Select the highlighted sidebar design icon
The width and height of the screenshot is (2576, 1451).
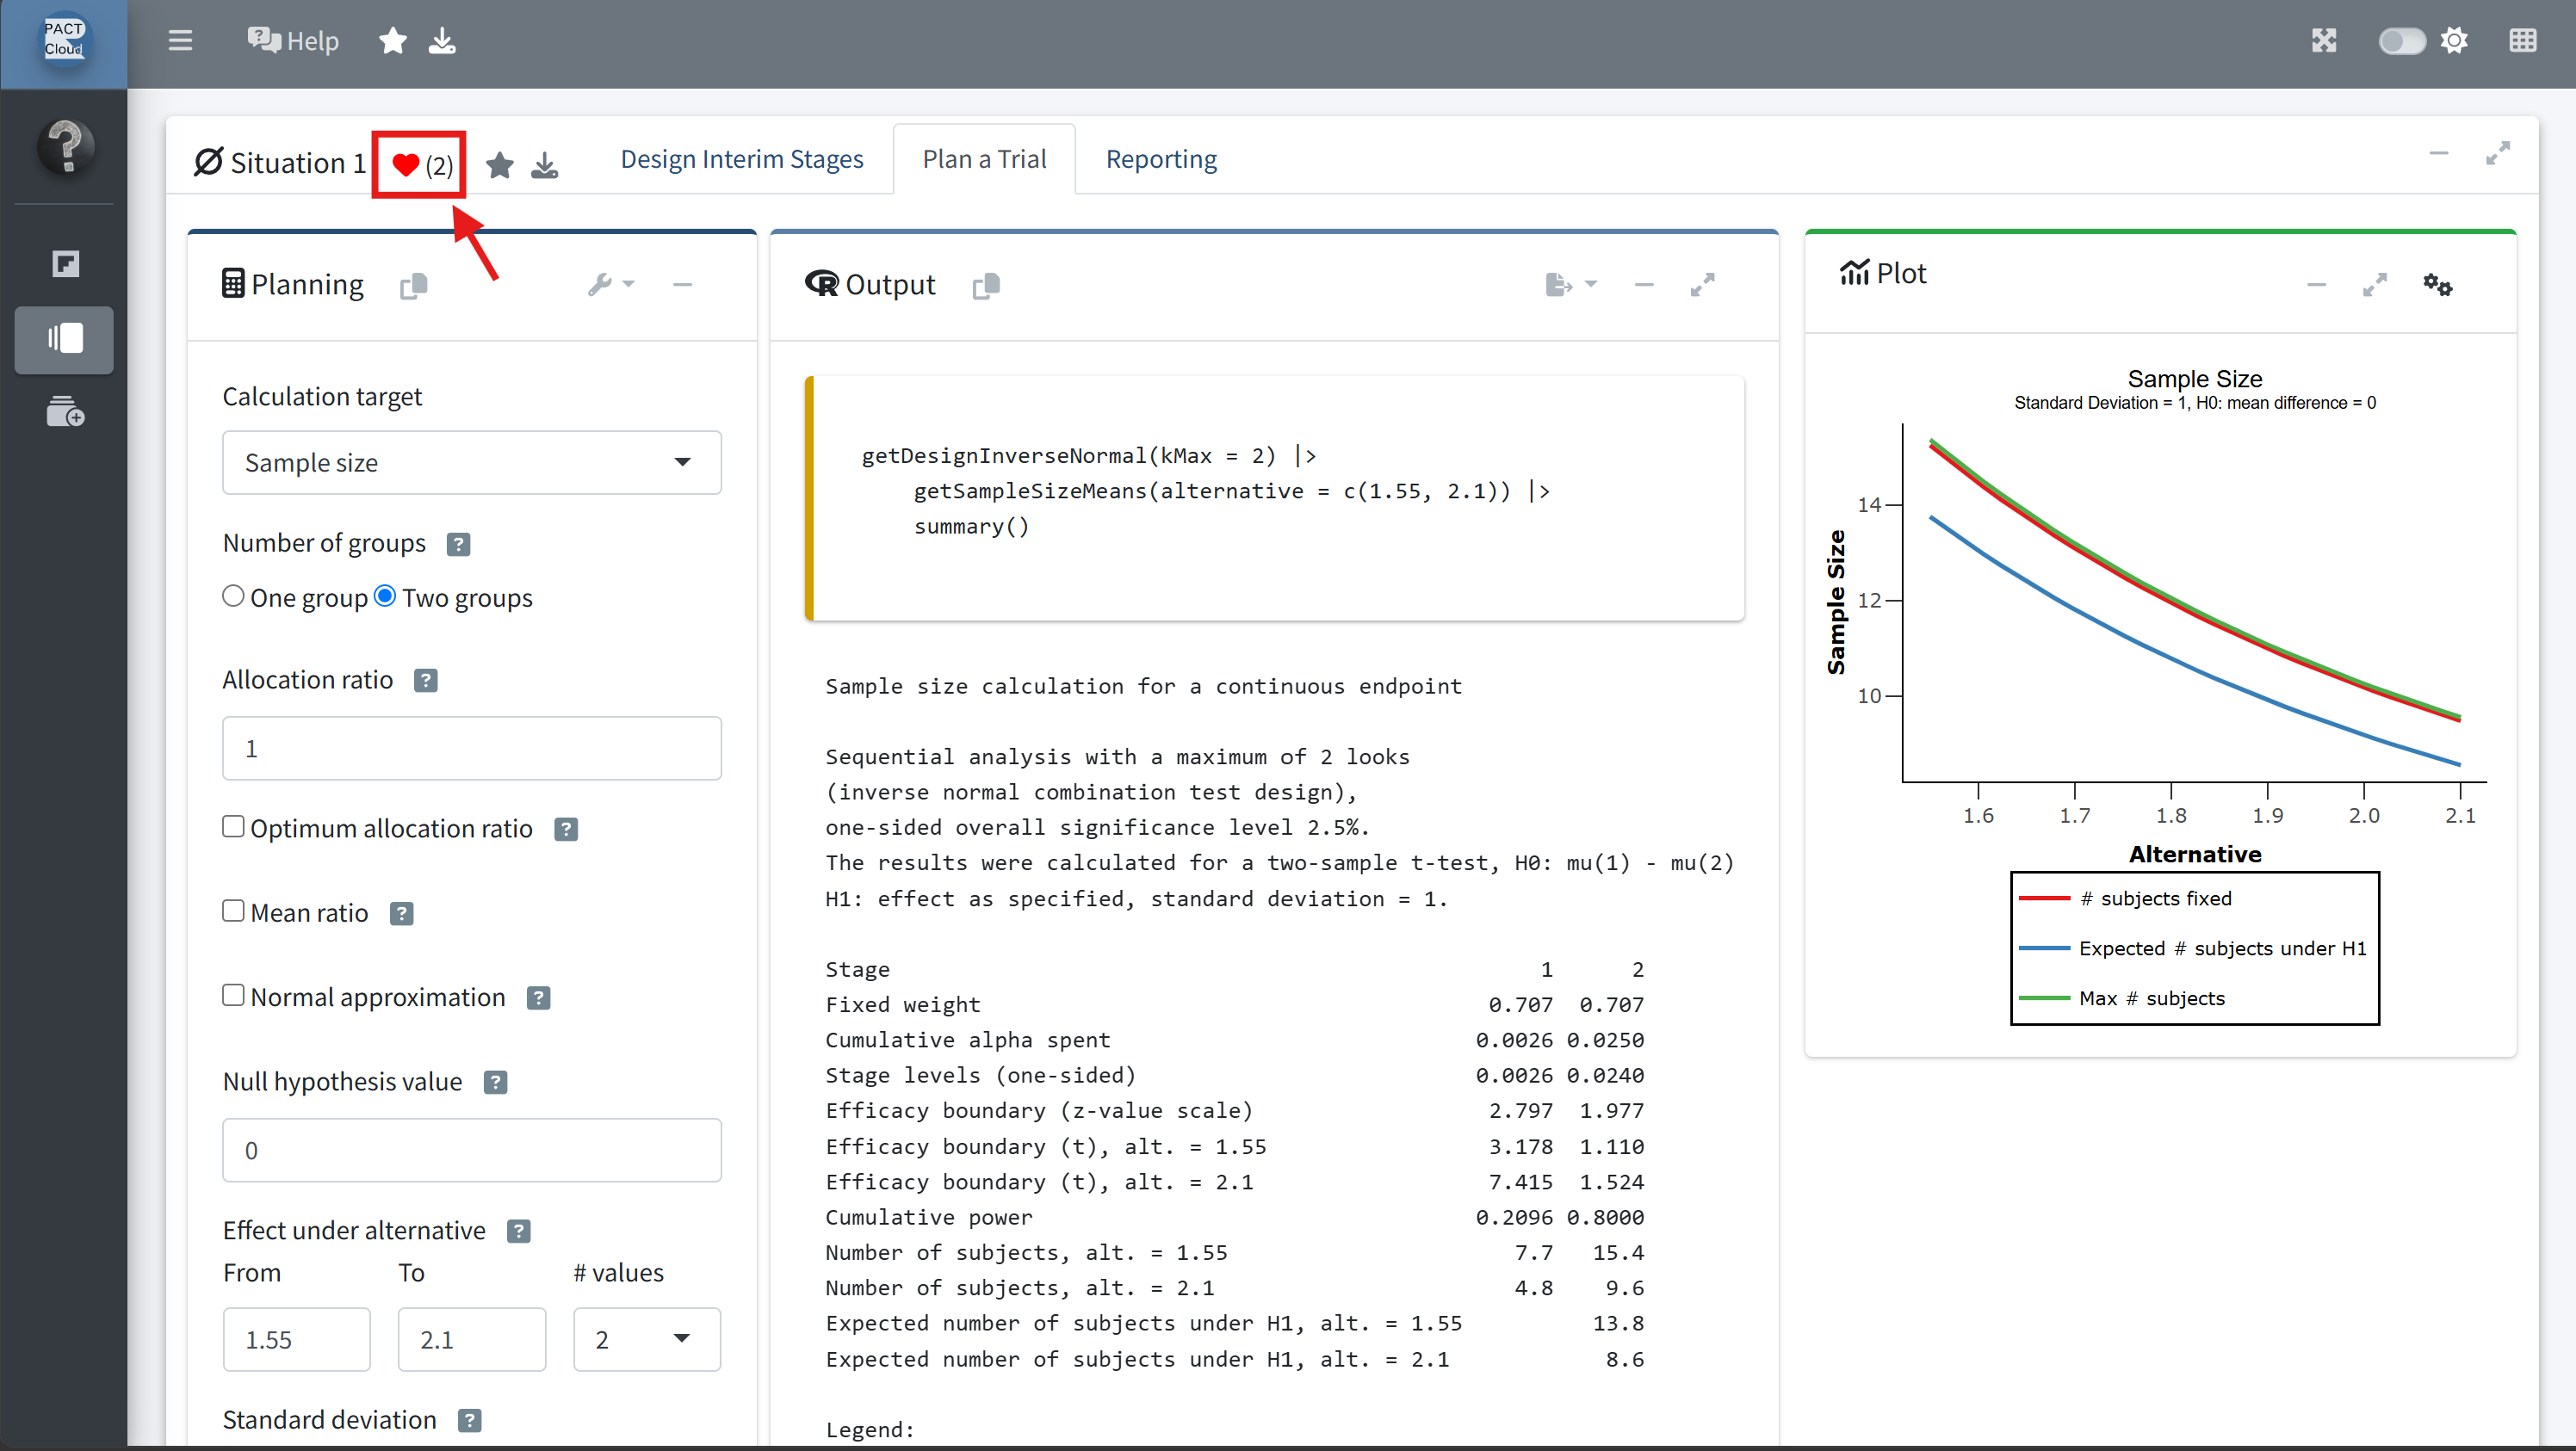pyautogui.click(x=65, y=339)
